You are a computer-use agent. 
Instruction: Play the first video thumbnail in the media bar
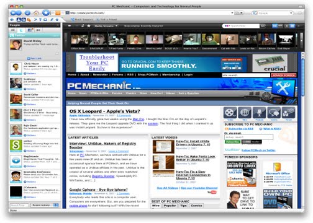pos(79,40)
